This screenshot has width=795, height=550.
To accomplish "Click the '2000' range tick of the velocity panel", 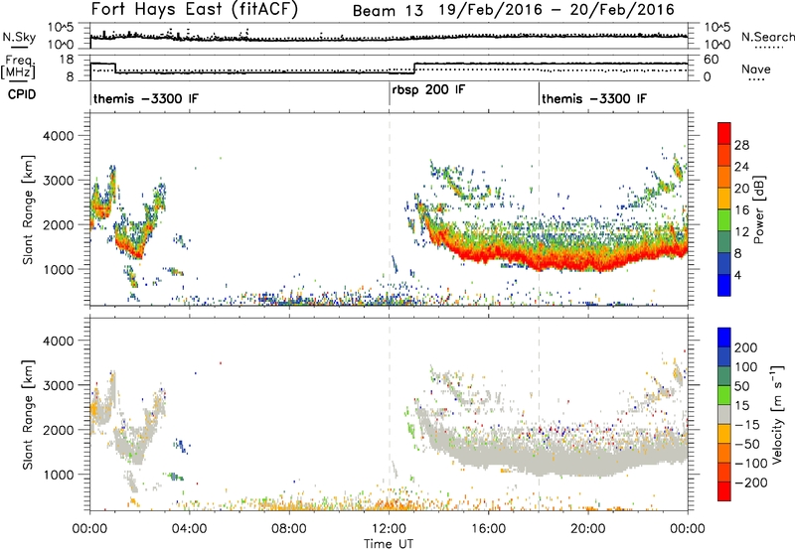I will coord(59,430).
